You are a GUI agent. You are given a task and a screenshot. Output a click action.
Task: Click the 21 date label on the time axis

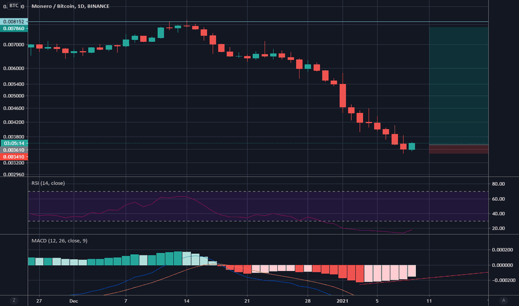pos(247,300)
